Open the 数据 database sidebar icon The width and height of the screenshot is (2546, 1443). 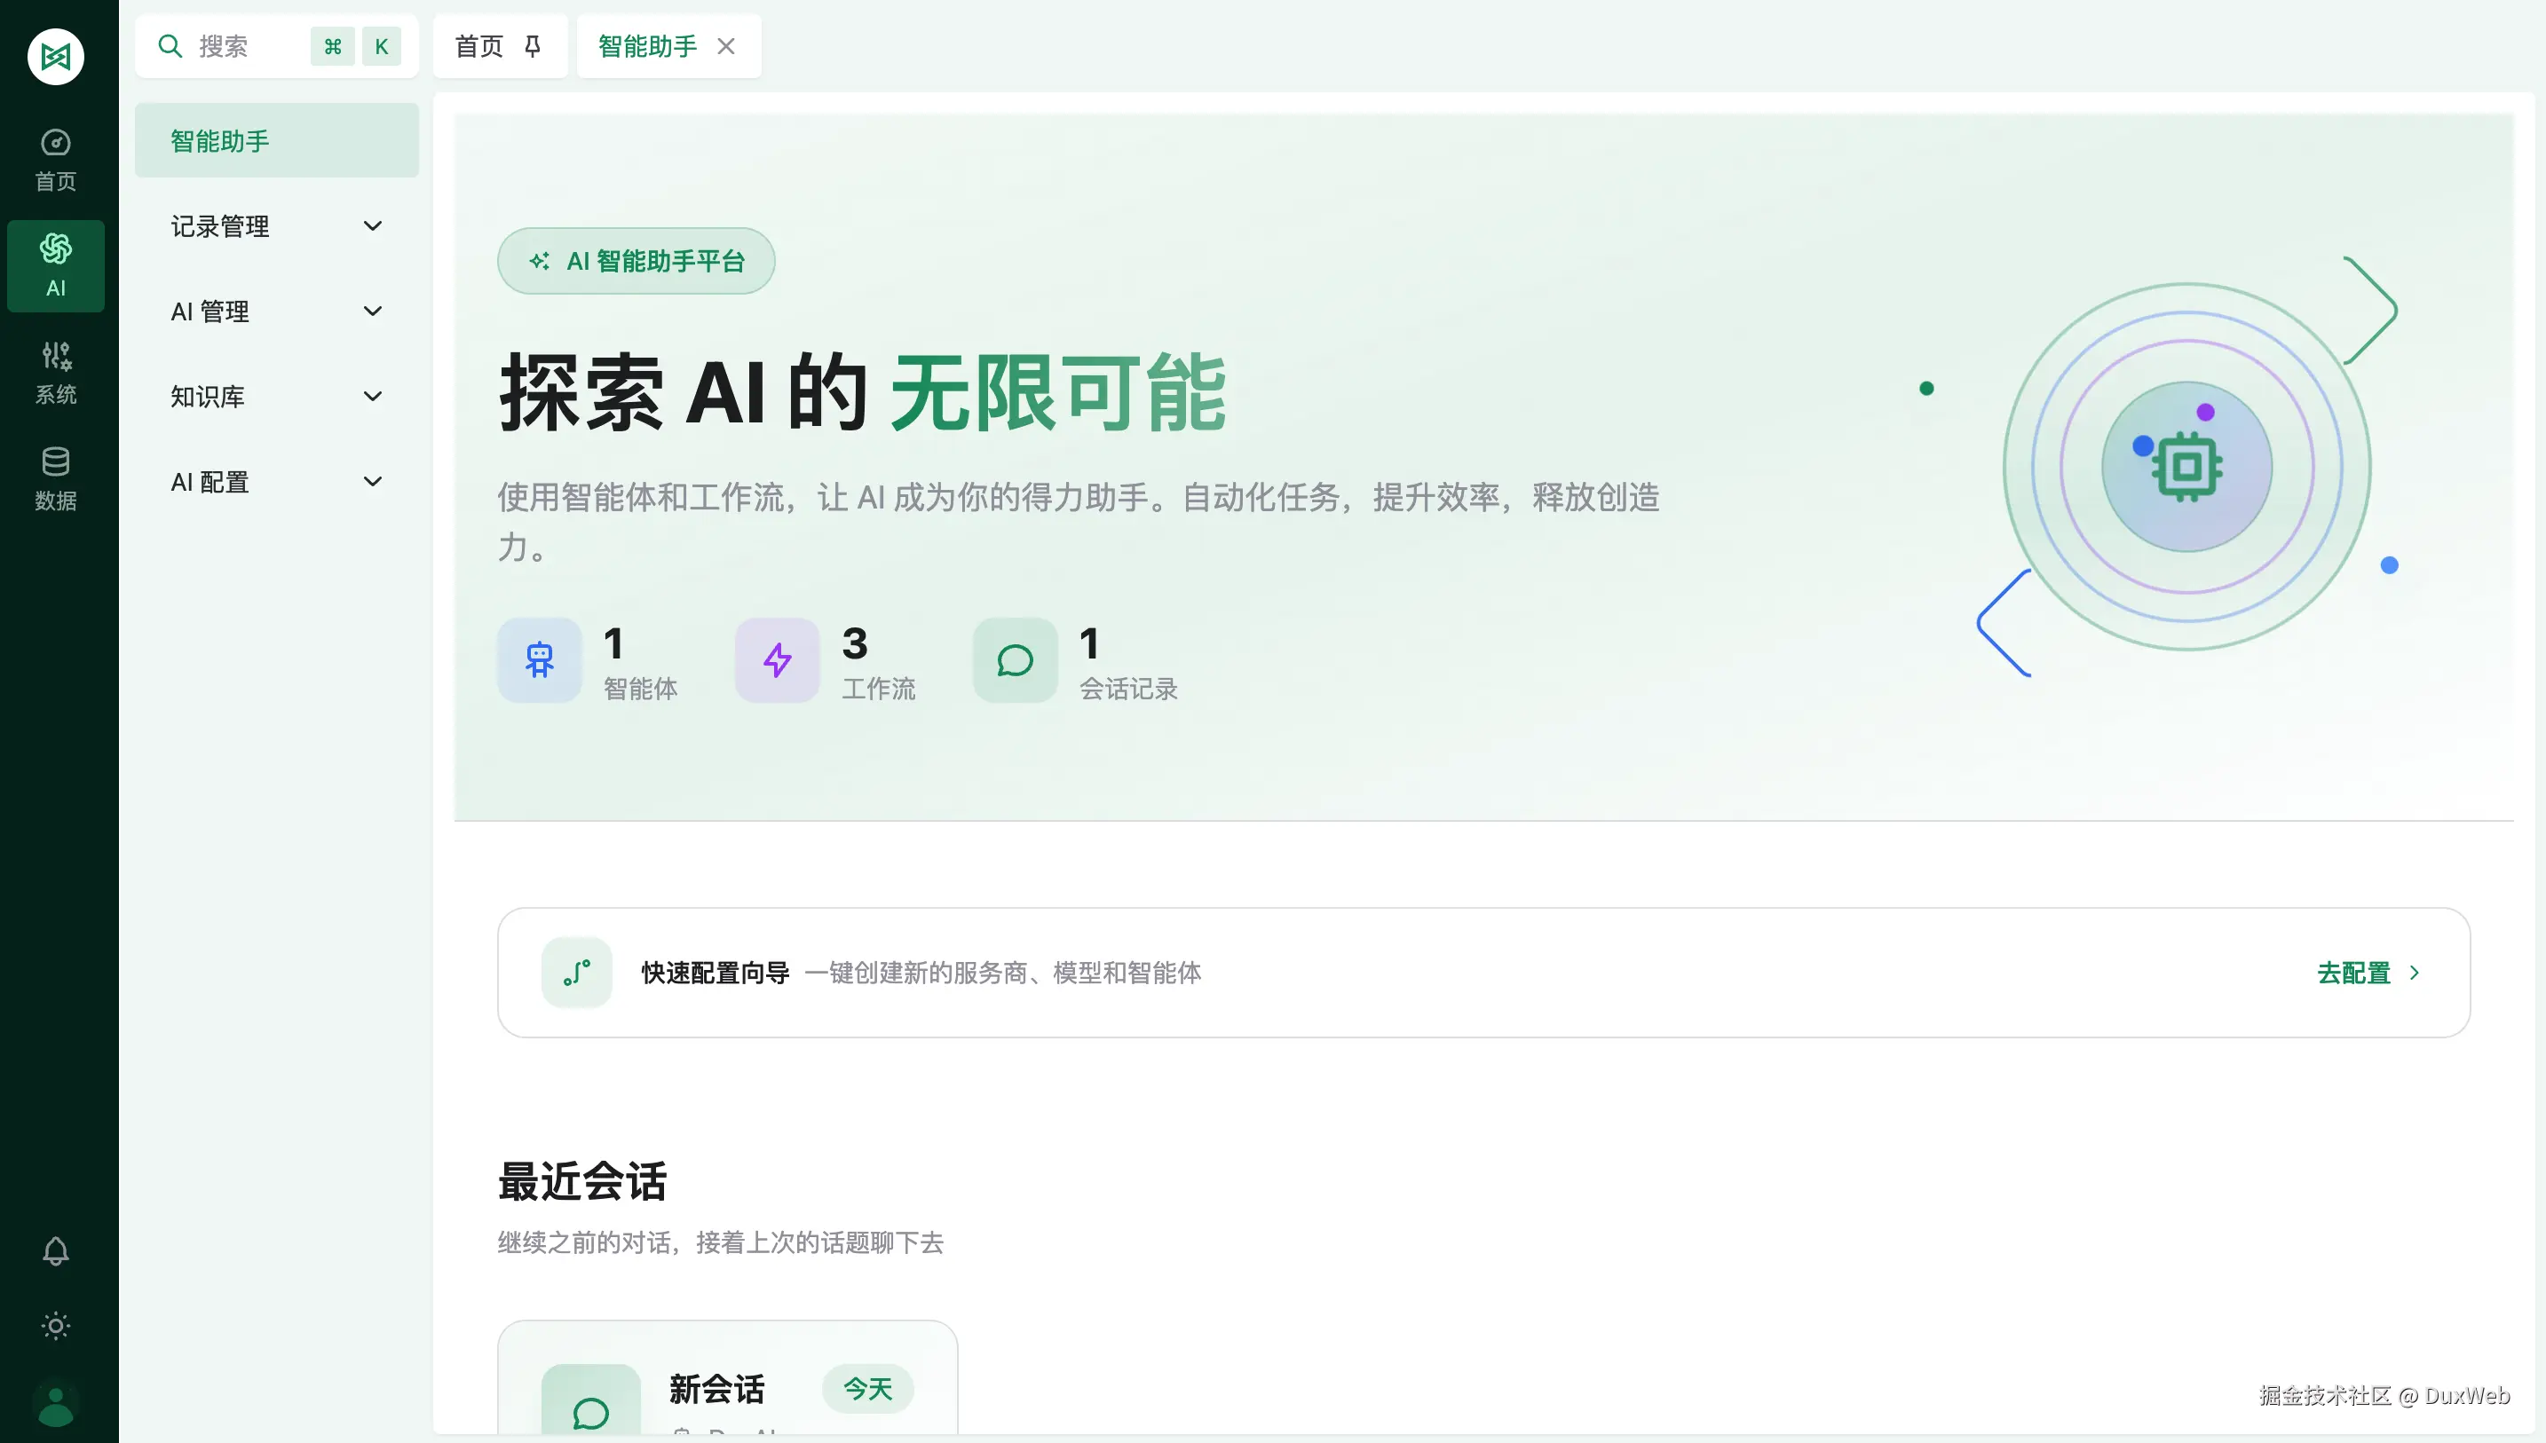pyautogui.click(x=56, y=477)
